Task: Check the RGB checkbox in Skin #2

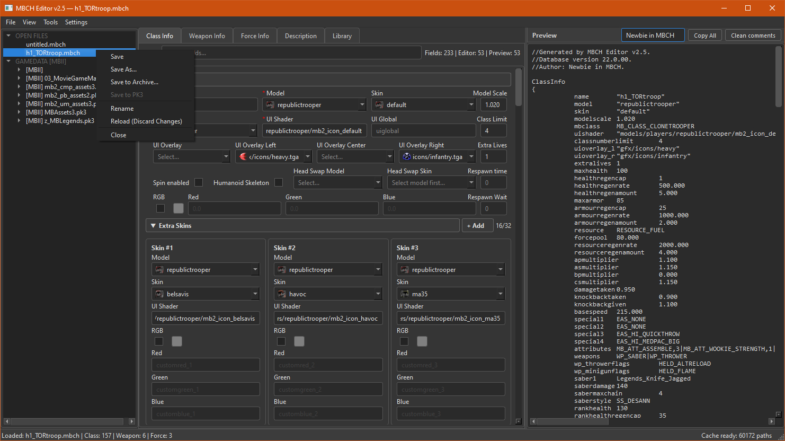Action: pyautogui.click(x=281, y=341)
